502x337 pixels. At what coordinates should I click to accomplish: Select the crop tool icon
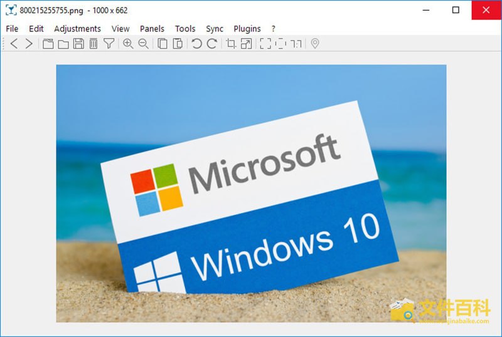tap(231, 43)
